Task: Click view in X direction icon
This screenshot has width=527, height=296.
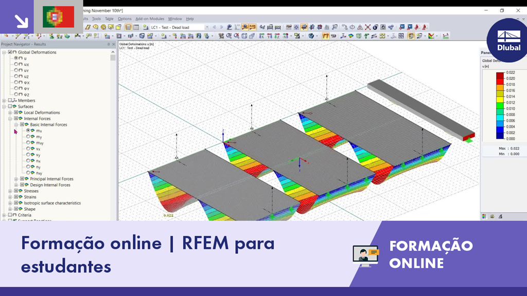Action: pyautogui.click(x=262, y=36)
